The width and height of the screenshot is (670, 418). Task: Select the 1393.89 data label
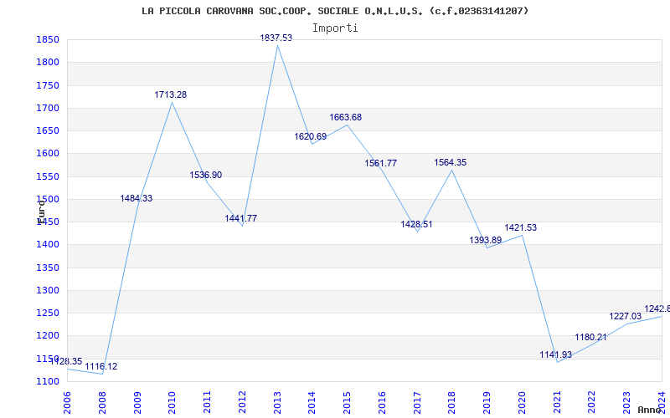coord(486,240)
